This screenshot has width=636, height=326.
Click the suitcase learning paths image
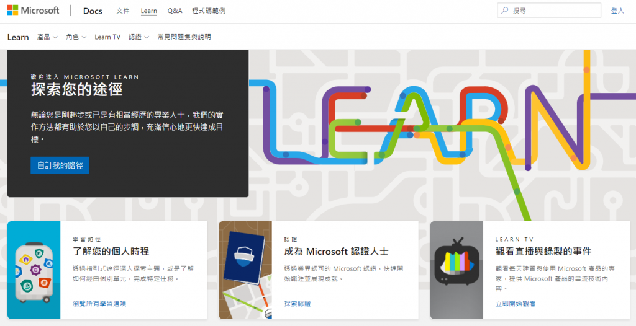coord(34,270)
